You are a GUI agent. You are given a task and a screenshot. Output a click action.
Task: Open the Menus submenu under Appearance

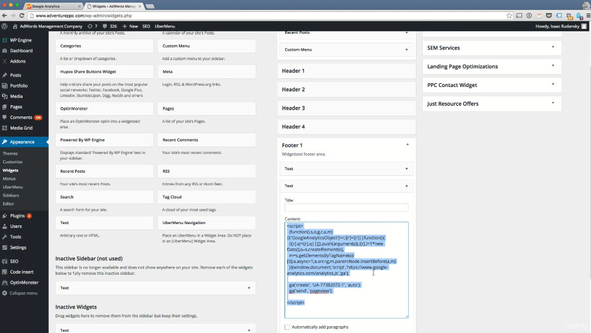click(9, 178)
